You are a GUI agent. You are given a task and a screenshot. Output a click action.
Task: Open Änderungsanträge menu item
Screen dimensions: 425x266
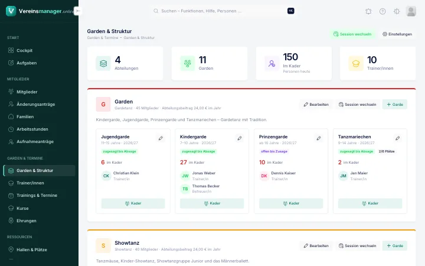40,104
